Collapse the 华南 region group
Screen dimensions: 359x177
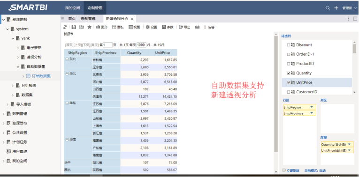coord(67,140)
